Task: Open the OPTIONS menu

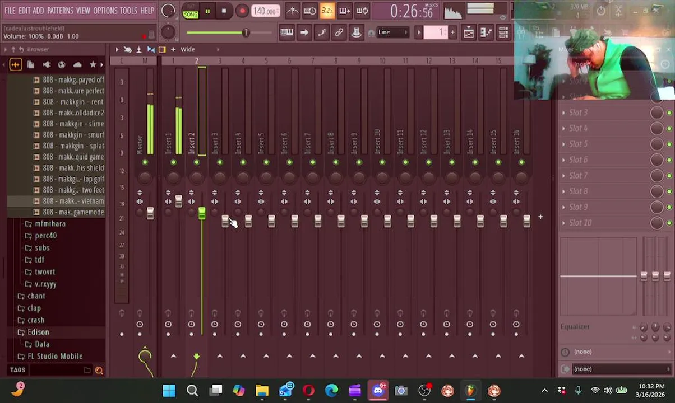Action: 105,11
